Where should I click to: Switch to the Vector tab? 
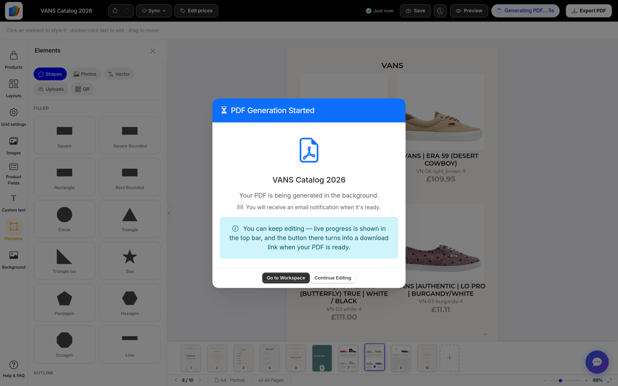point(119,74)
